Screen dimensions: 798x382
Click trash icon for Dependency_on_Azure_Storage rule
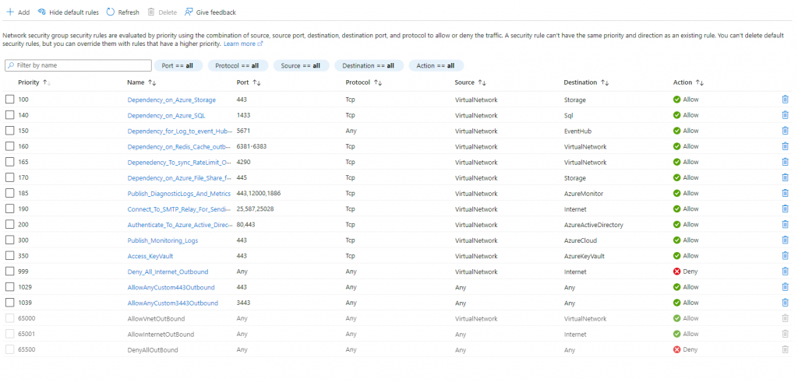point(785,100)
